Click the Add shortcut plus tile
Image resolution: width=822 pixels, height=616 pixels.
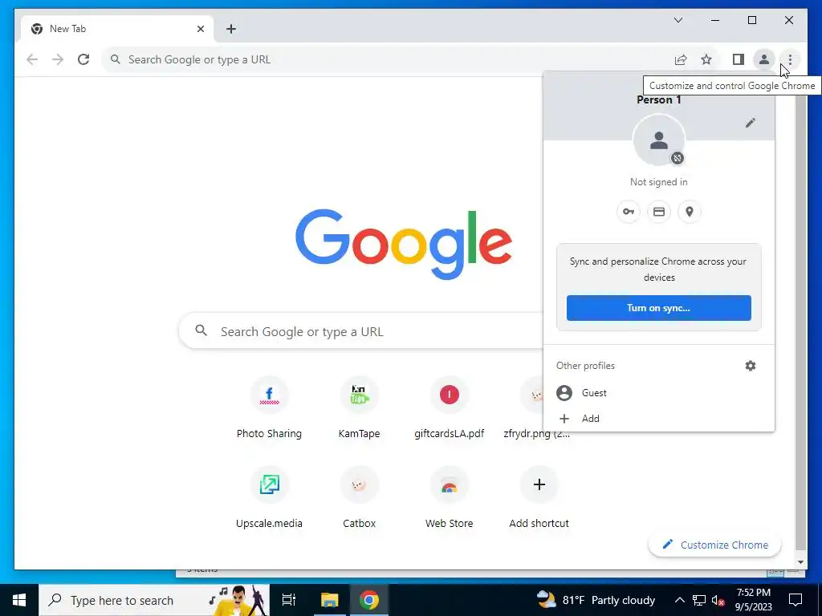[539, 497]
